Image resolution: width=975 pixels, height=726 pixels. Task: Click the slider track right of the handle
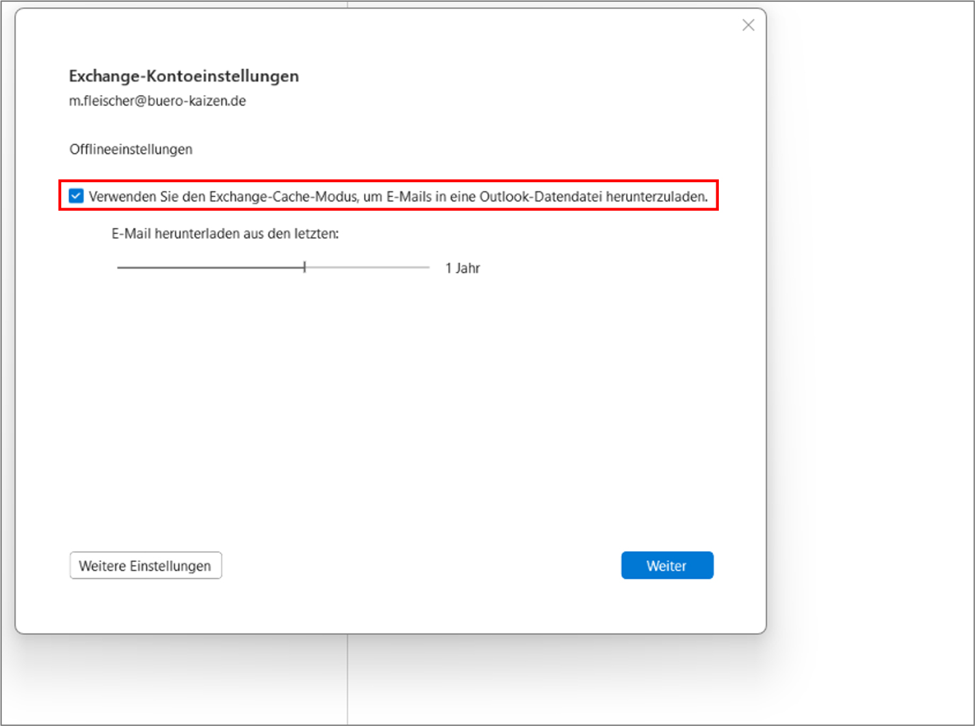click(x=367, y=267)
